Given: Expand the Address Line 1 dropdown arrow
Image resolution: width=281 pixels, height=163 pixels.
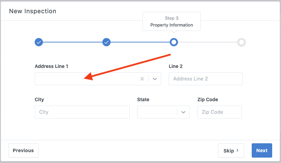Looking at the screenshot, I should [x=155, y=79].
